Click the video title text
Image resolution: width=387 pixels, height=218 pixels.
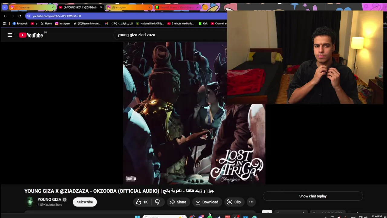tap(119, 191)
